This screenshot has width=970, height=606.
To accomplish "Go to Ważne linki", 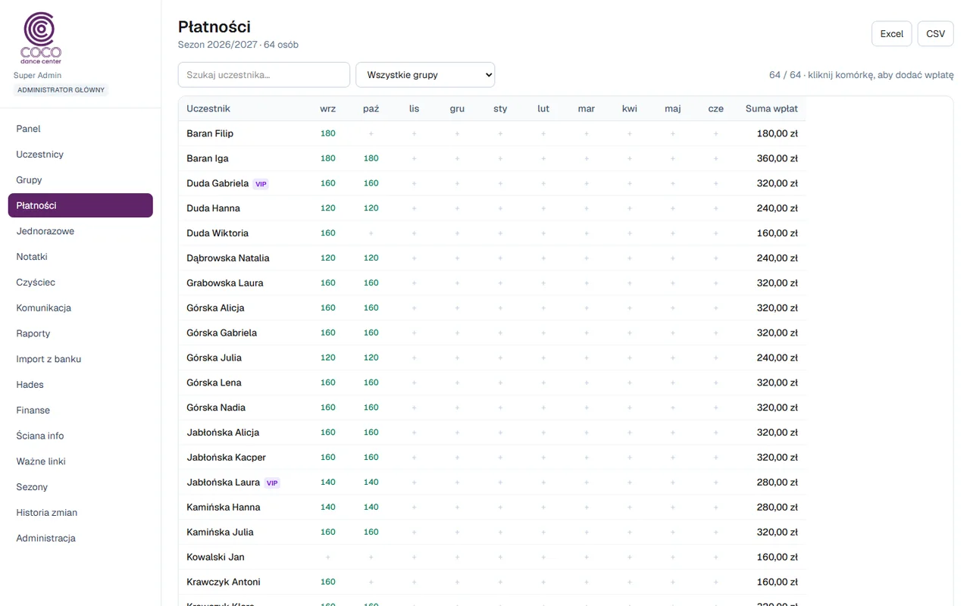I will pyautogui.click(x=80, y=461).
